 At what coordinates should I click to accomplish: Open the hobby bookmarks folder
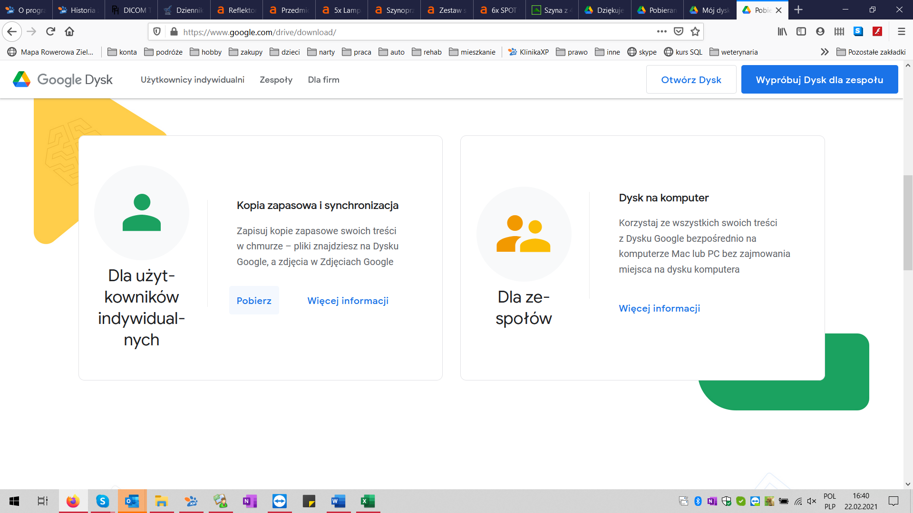[x=205, y=52]
